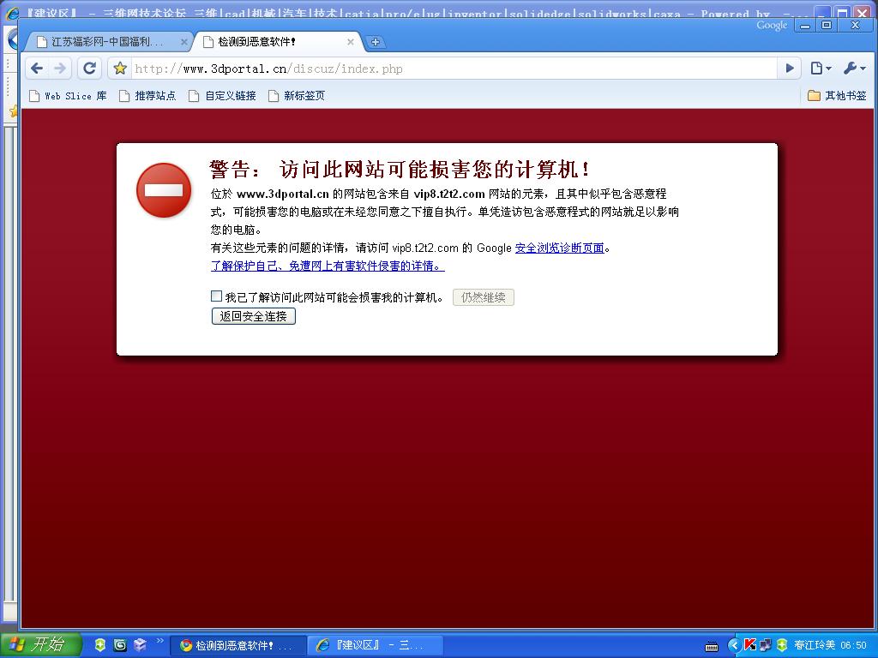Click the 06:50 clock in the tray

click(853, 645)
